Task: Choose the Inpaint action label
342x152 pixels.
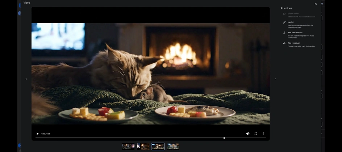Action: pyautogui.click(x=291, y=22)
